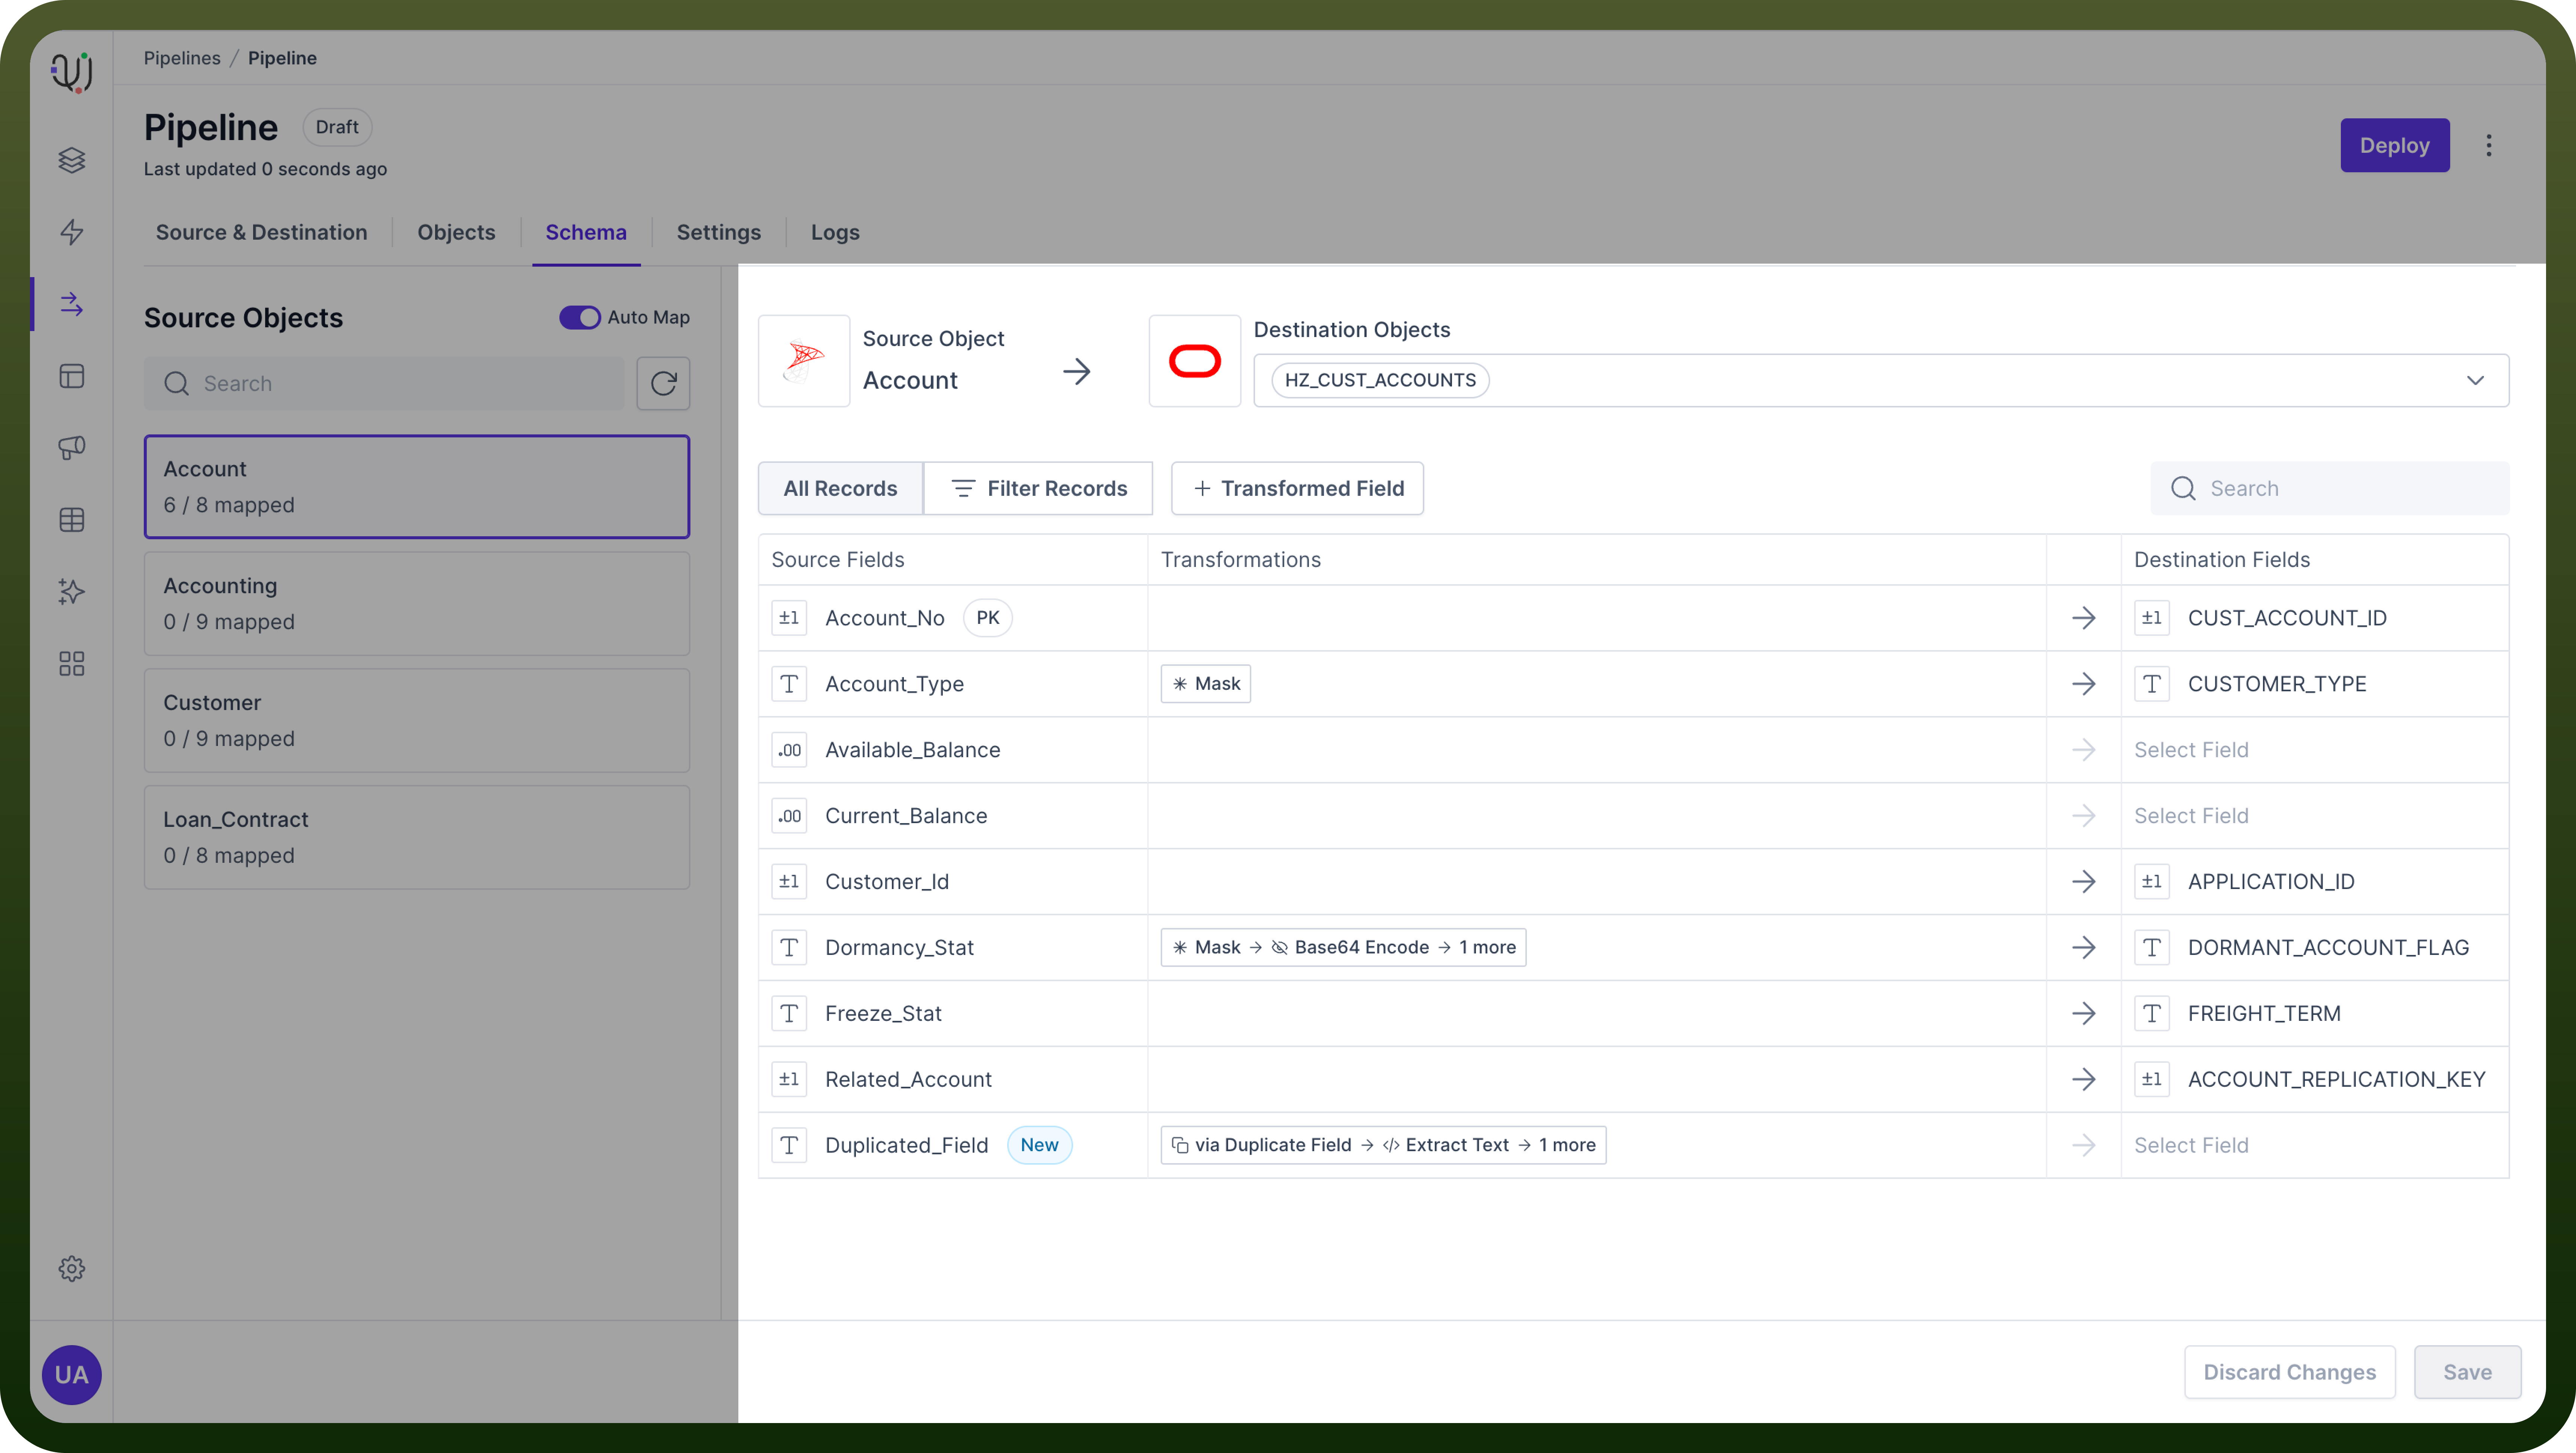The image size is (2576, 1453).
Task: Click the Duplicated_Field mapping arrow
Action: pos(2084,1146)
